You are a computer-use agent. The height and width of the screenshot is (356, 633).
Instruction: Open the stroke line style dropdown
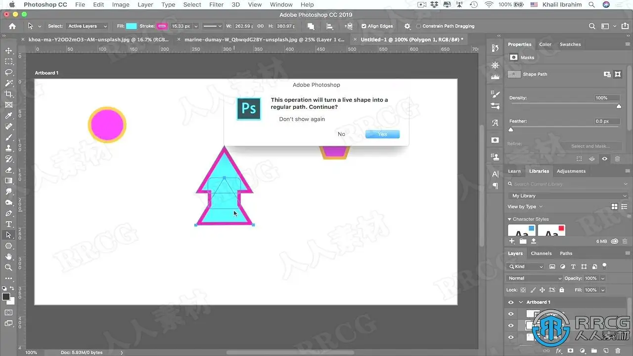click(213, 26)
